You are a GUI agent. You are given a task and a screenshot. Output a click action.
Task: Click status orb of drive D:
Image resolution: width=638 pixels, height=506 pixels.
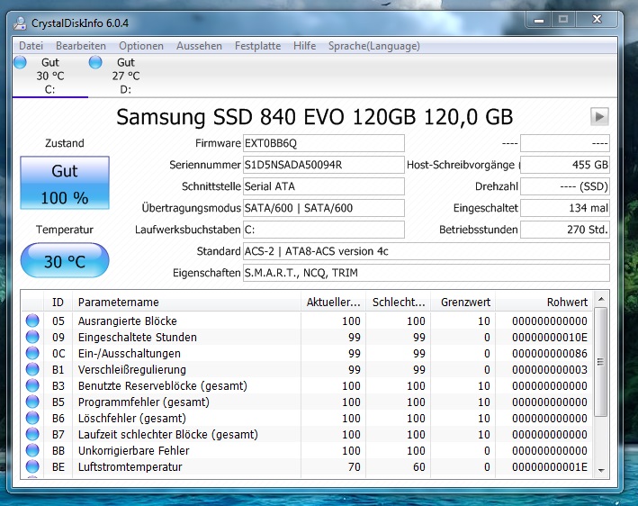(x=95, y=62)
